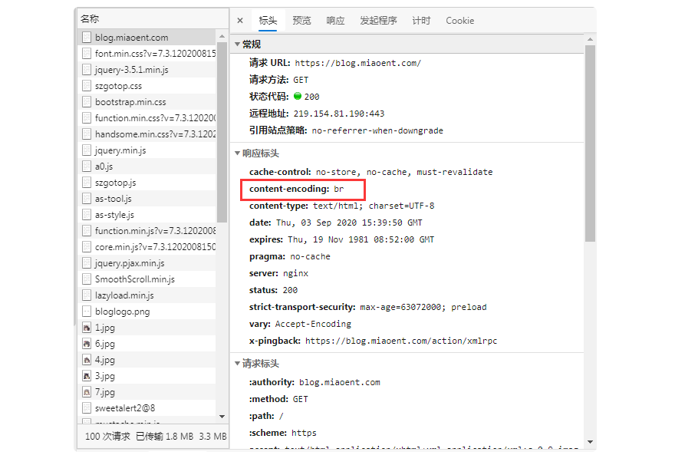Screen dimensions: 675x465
Task: Click file icon beside jquery.min.js
Action: 87,150
